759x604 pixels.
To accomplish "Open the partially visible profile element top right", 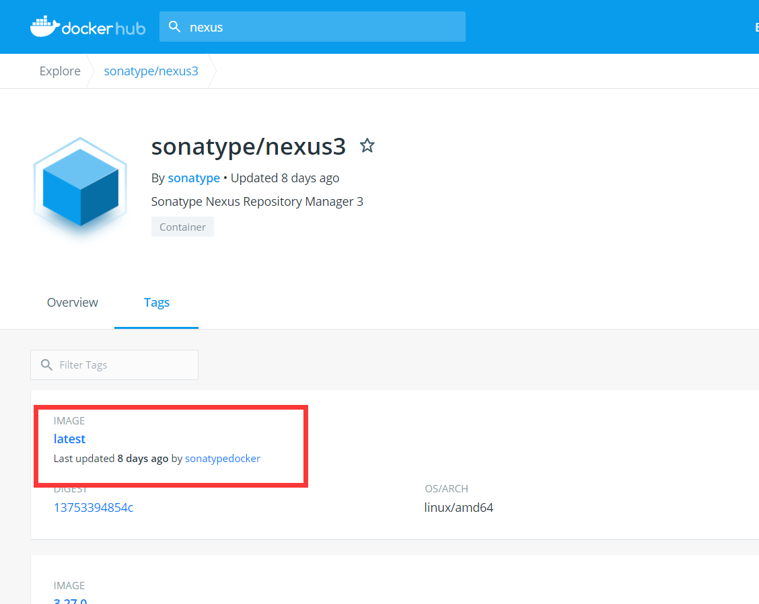I will (756, 27).
